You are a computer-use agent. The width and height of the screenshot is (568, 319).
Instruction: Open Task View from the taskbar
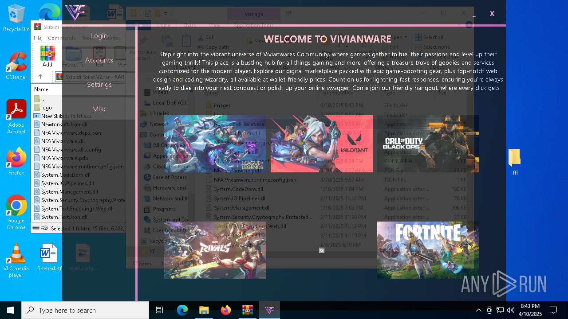[x=160, y=310]
